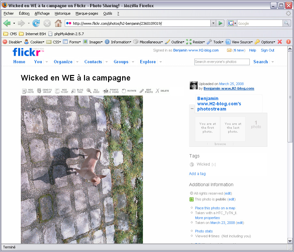Click the Add a tag link
294x252 pixels.
pos(197,174)
